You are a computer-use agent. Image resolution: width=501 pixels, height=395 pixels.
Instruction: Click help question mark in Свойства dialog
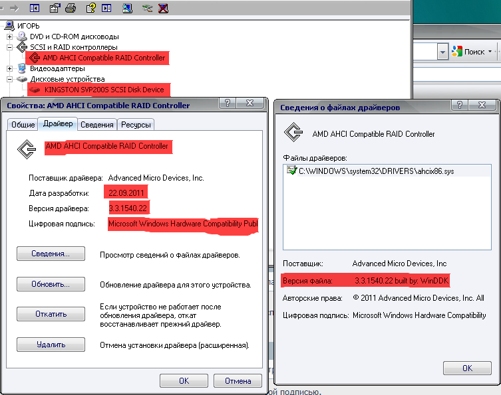228,104
